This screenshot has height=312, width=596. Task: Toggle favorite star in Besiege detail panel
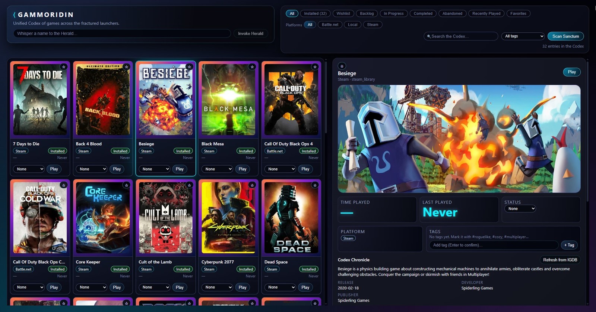(x=342, y=66)
